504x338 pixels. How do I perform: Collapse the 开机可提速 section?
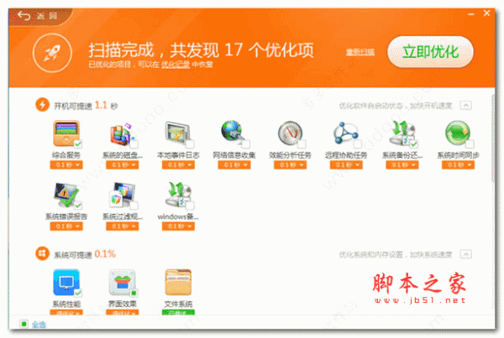(465, 106)
